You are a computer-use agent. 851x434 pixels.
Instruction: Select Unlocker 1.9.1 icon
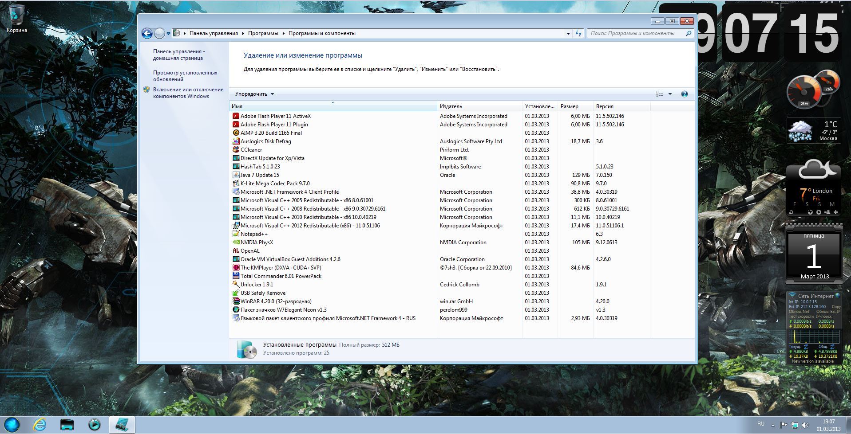236,285
